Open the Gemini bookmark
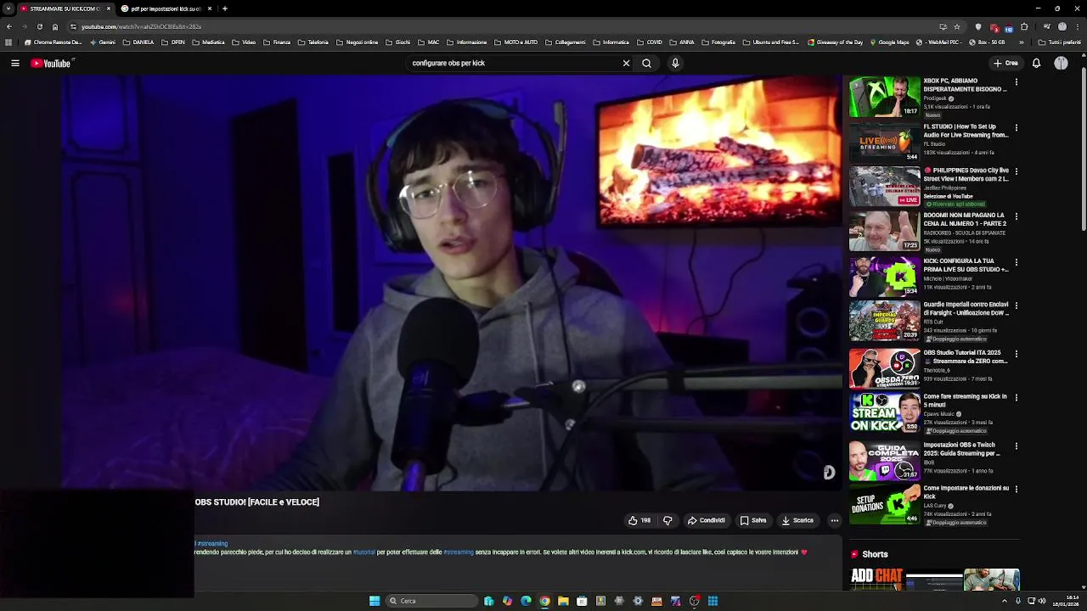This screenshot has width=1087, height=611. [x=102, y=42]
